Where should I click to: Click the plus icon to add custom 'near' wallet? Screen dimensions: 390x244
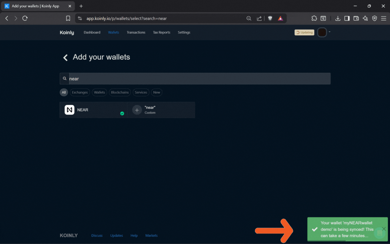(137, 110)
